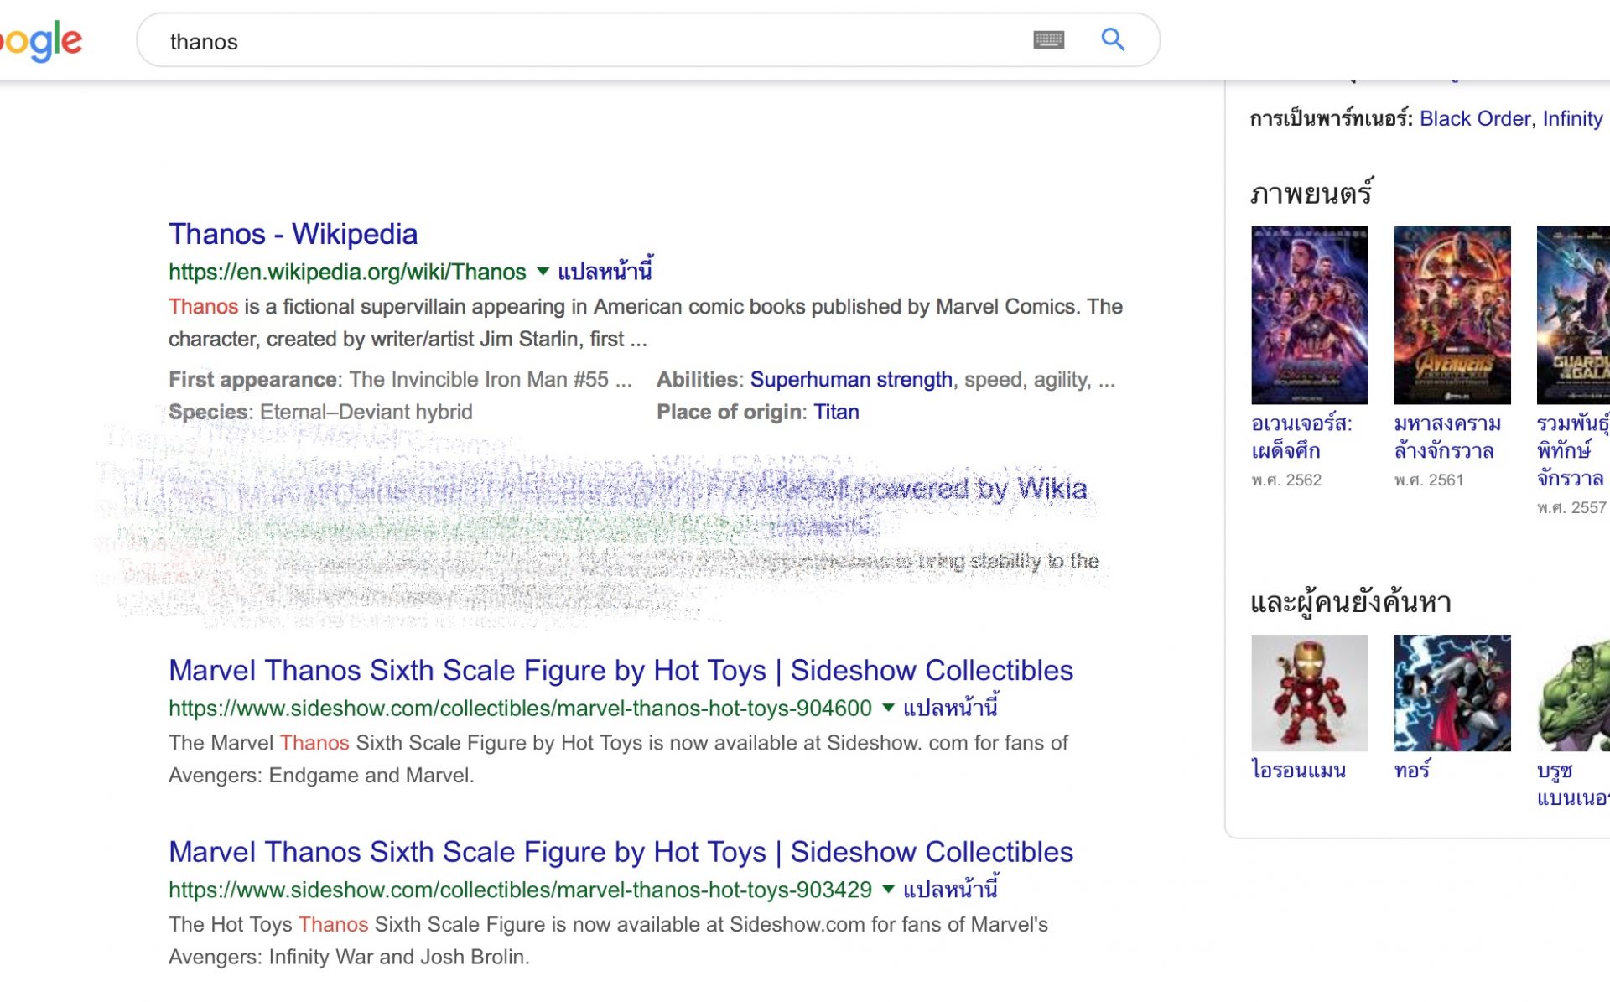Translate the hot-toys-904600 result page
The height and width of the screenshot is (1002, 1610).
[950, 707]
